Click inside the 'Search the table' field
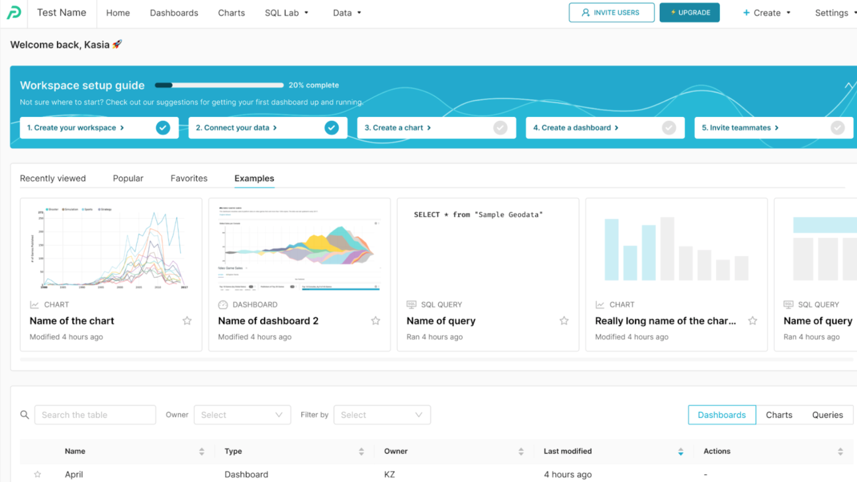This screenshot has height=482, width=857. [x=95, y=415]
